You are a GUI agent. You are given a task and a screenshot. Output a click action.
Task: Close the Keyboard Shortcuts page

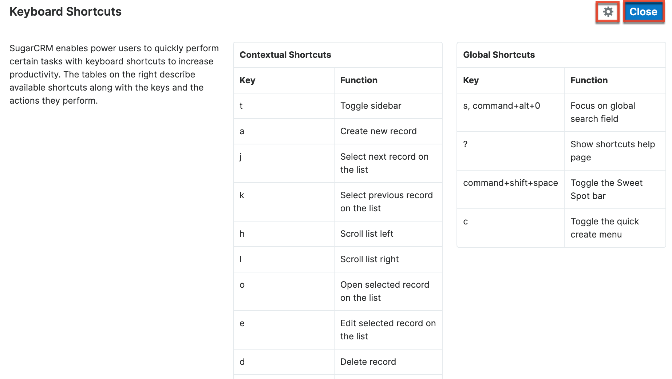644,11
